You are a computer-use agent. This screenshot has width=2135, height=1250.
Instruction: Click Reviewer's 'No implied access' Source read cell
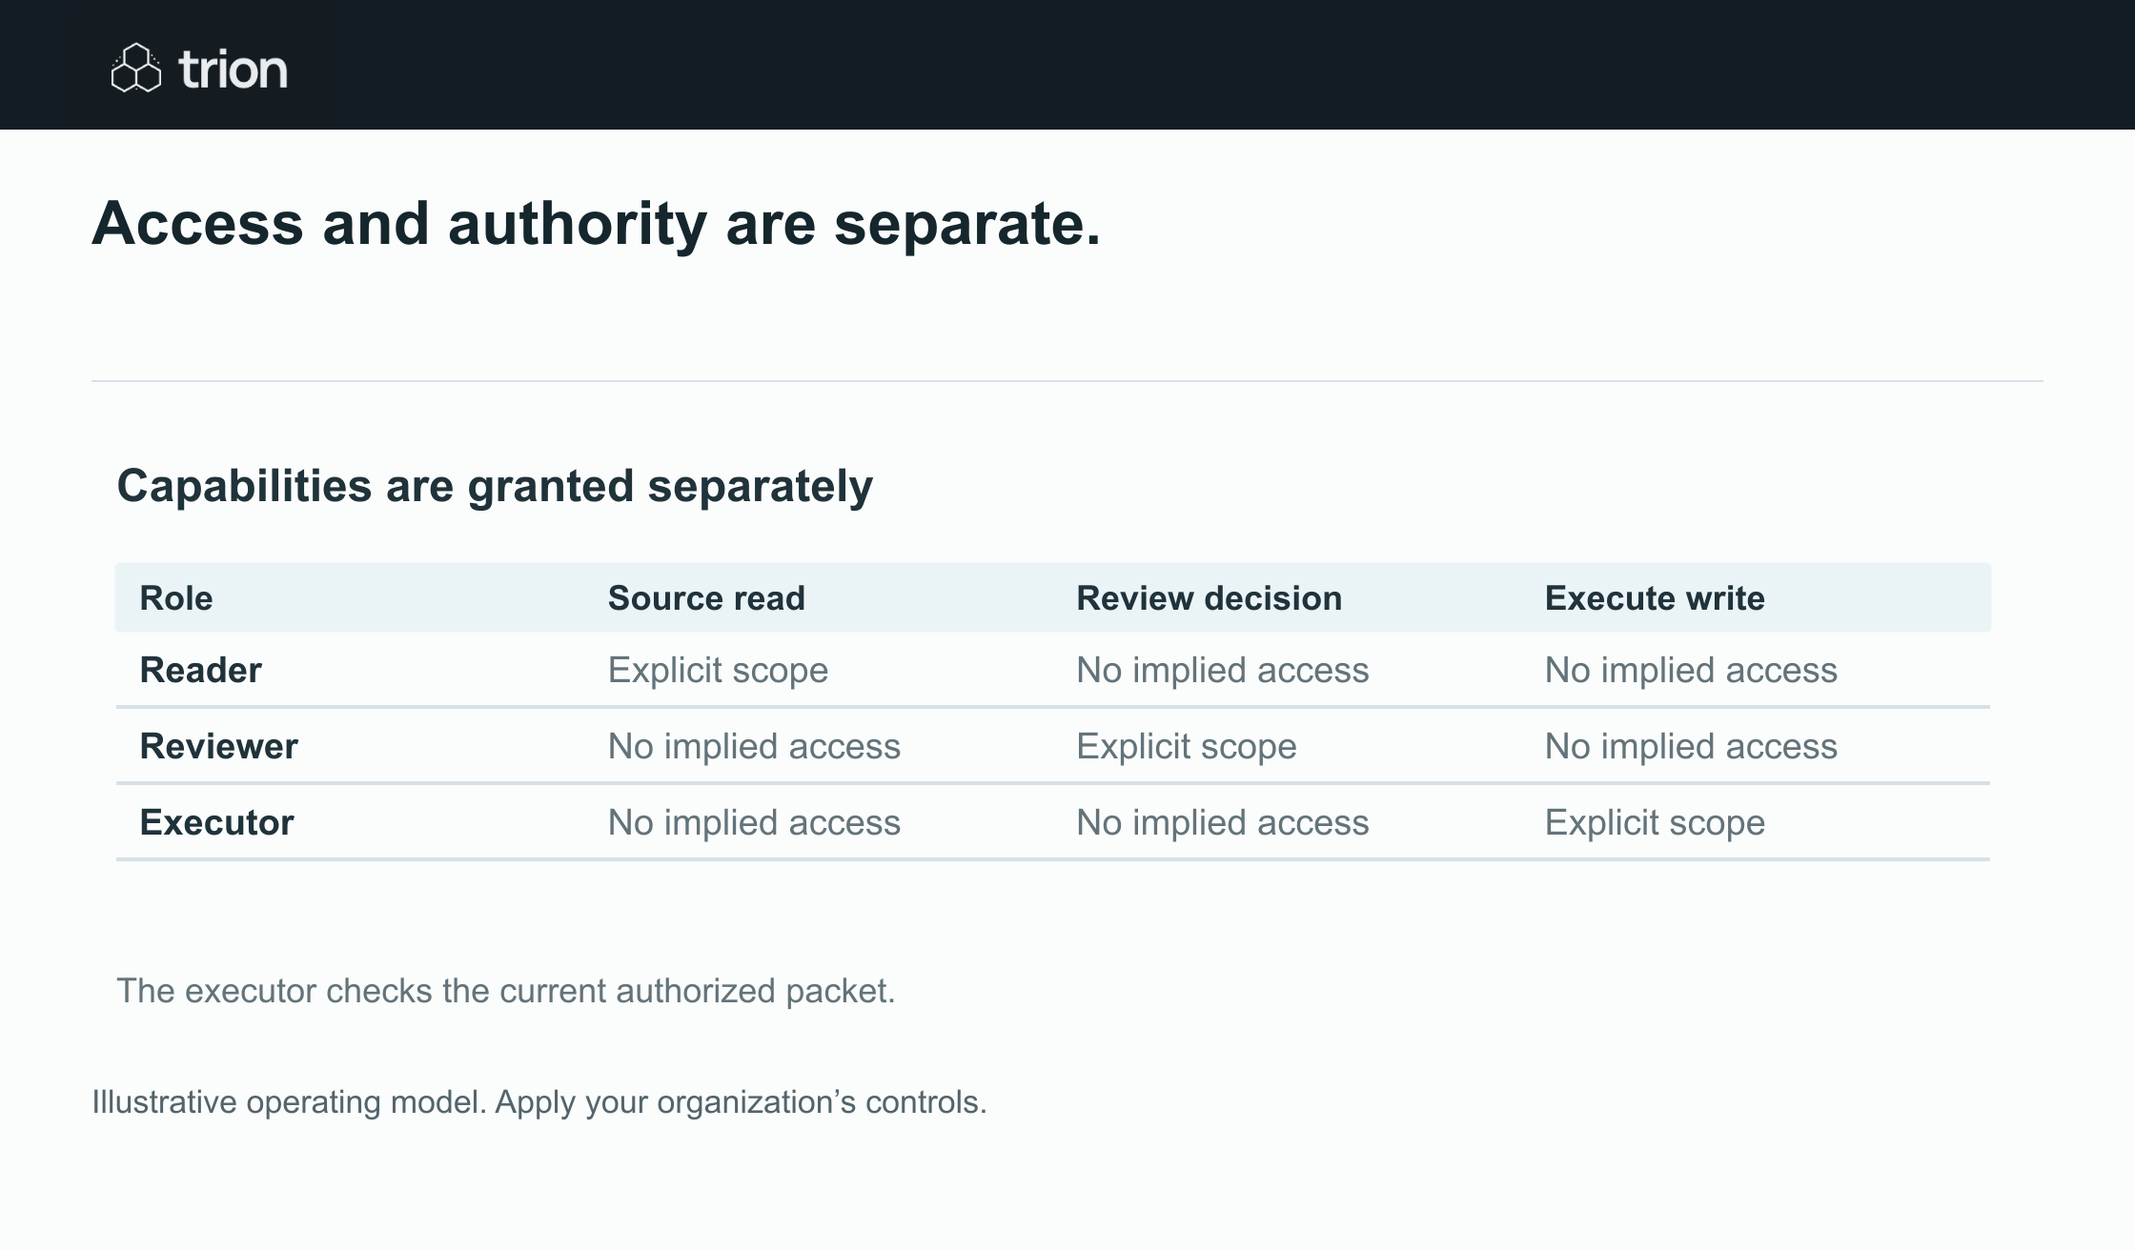754,747
